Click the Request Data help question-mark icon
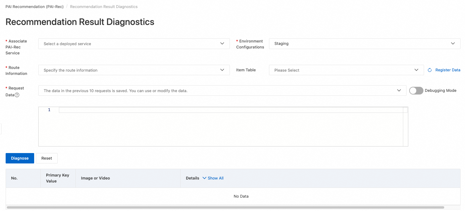The height and width of the screenshot is (211, 465). 17,95
